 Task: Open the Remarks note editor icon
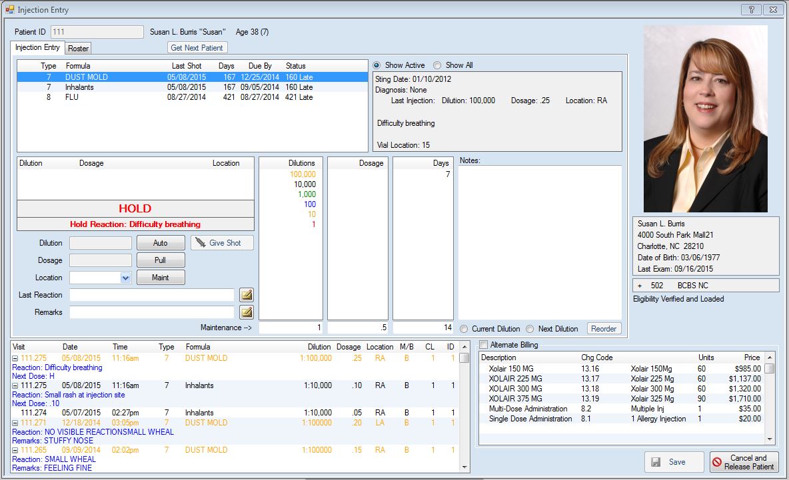pos(247,312)
